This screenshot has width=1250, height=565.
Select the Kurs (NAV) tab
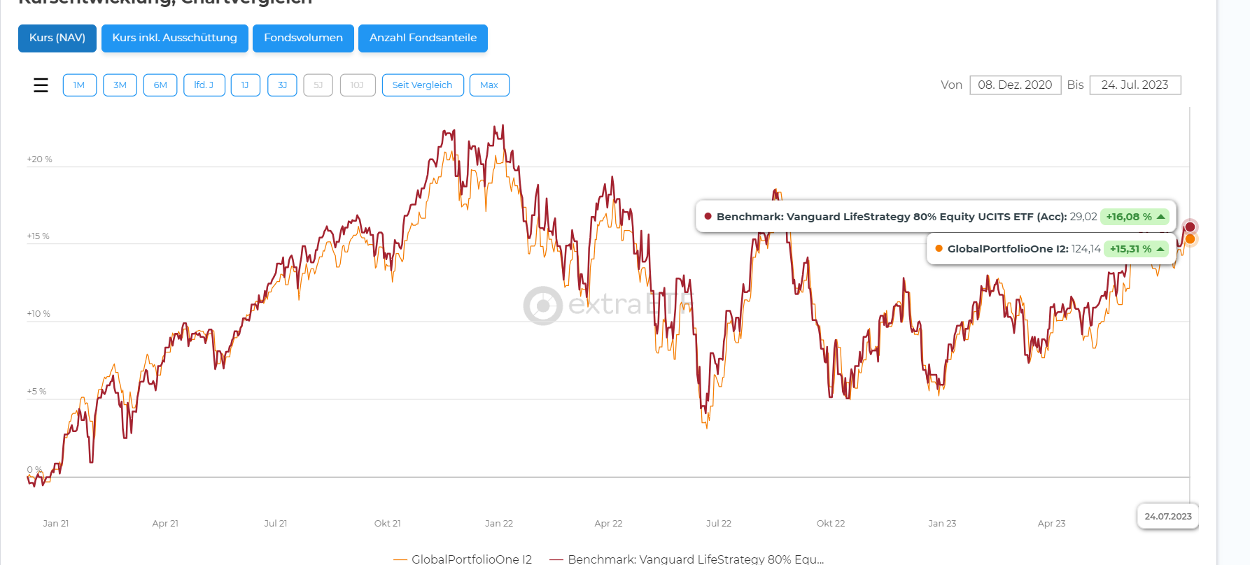pos(57,38)
